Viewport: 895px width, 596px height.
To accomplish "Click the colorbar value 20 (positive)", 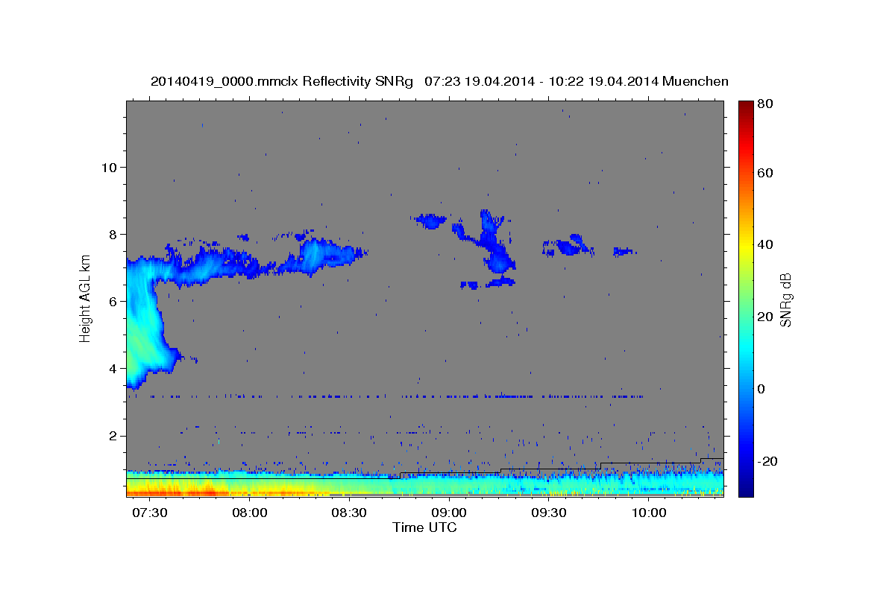I will point(766,317).
